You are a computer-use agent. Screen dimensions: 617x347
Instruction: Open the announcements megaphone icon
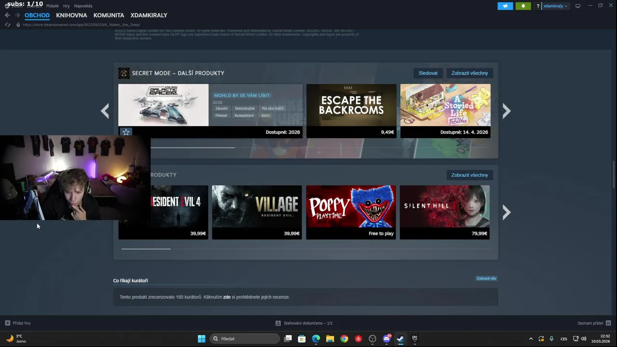pos(505,6)
